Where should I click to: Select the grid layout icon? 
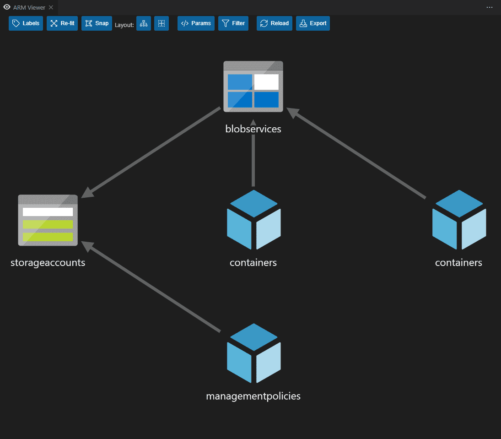pyautogui.click(x=162, y=23)
